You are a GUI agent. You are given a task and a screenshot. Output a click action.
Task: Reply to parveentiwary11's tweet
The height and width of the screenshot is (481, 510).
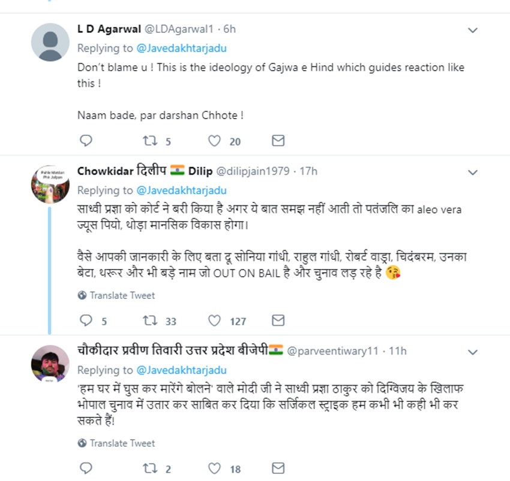(86, 468)
